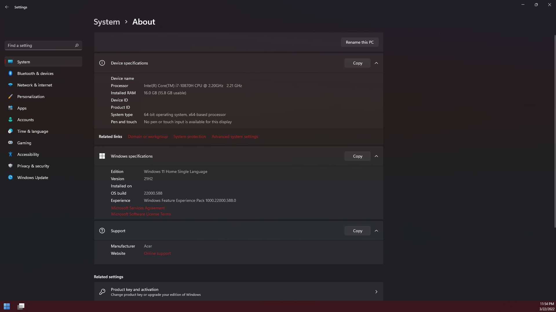Go to Accessibility settings
This screenshot has width=556, height=312.
(28, 154)
